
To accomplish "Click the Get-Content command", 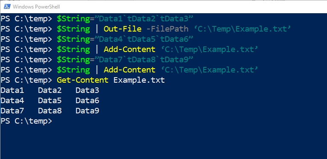I will pos(82,80).
